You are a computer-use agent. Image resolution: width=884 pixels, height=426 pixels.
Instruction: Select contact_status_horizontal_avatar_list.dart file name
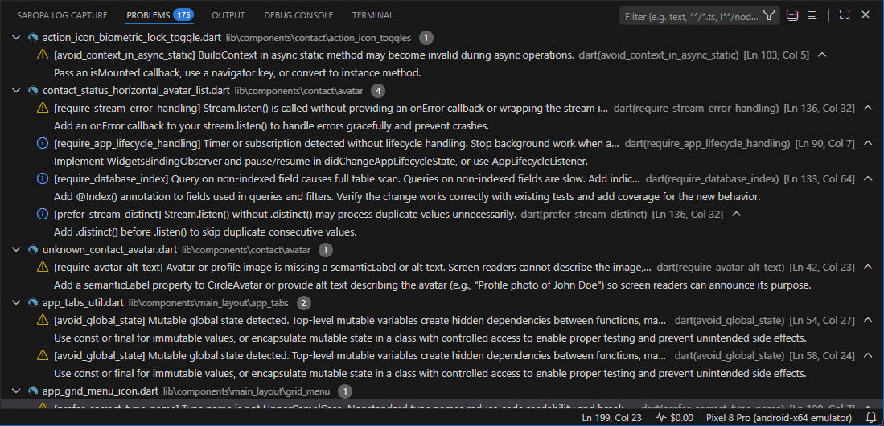click(137, 90)
